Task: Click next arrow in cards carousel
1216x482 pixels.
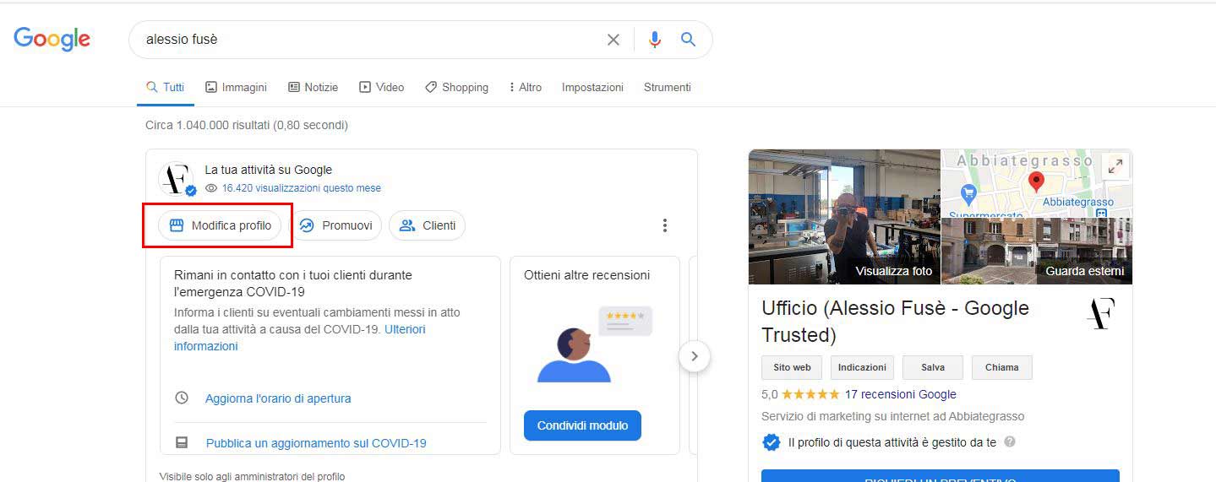Action: [695, 356]
